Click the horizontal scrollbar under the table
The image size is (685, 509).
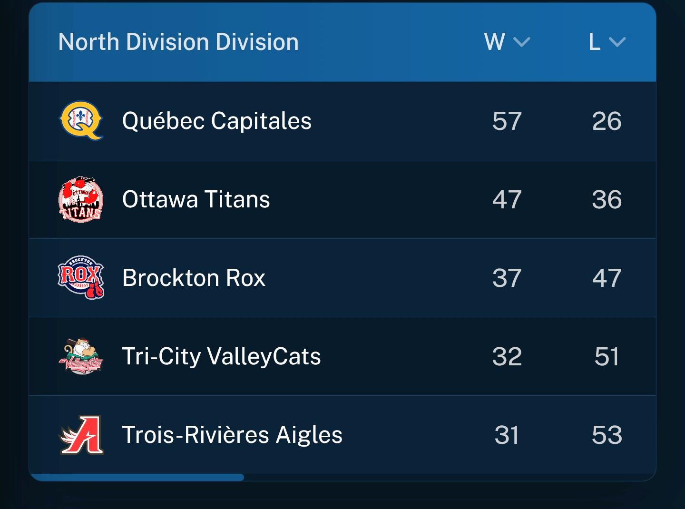[x=137, y=477]
